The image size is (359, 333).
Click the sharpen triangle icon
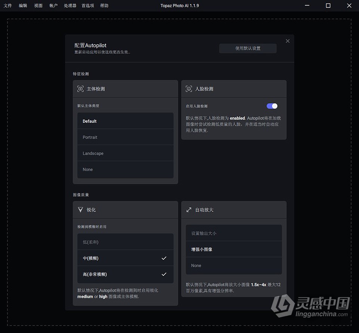pos(80,210)
